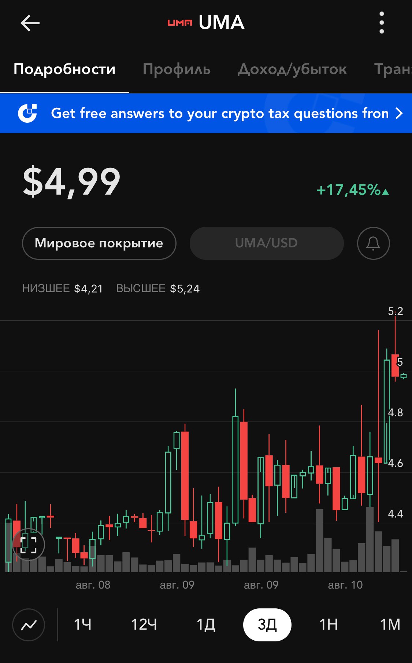Tap the авг. 10 date label
The height and width of the screenshot is (663, 412).
(x=345, y=585)
